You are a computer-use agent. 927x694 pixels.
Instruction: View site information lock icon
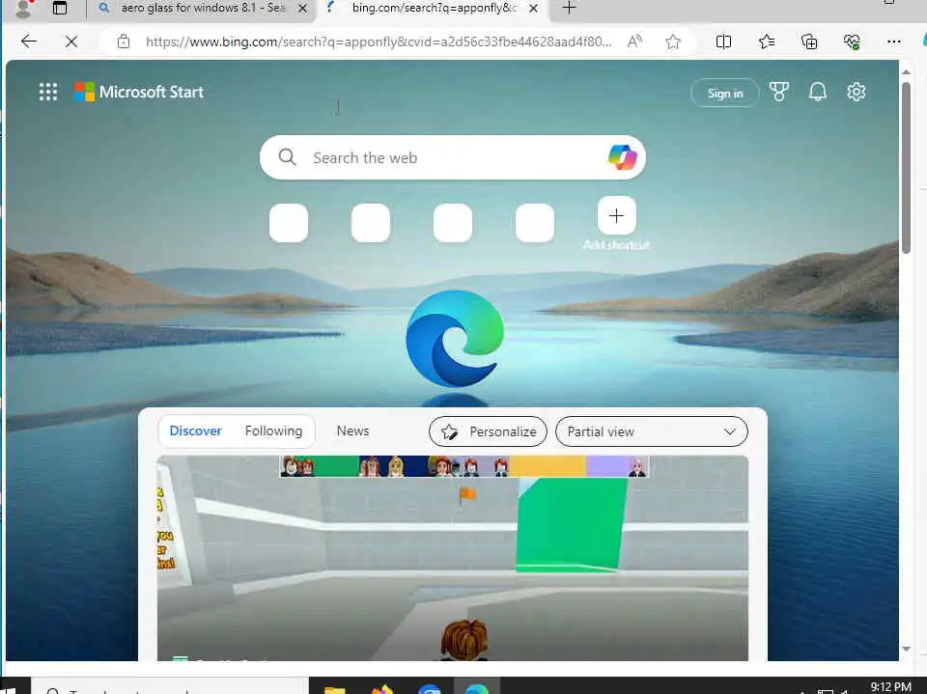(123, 42)
